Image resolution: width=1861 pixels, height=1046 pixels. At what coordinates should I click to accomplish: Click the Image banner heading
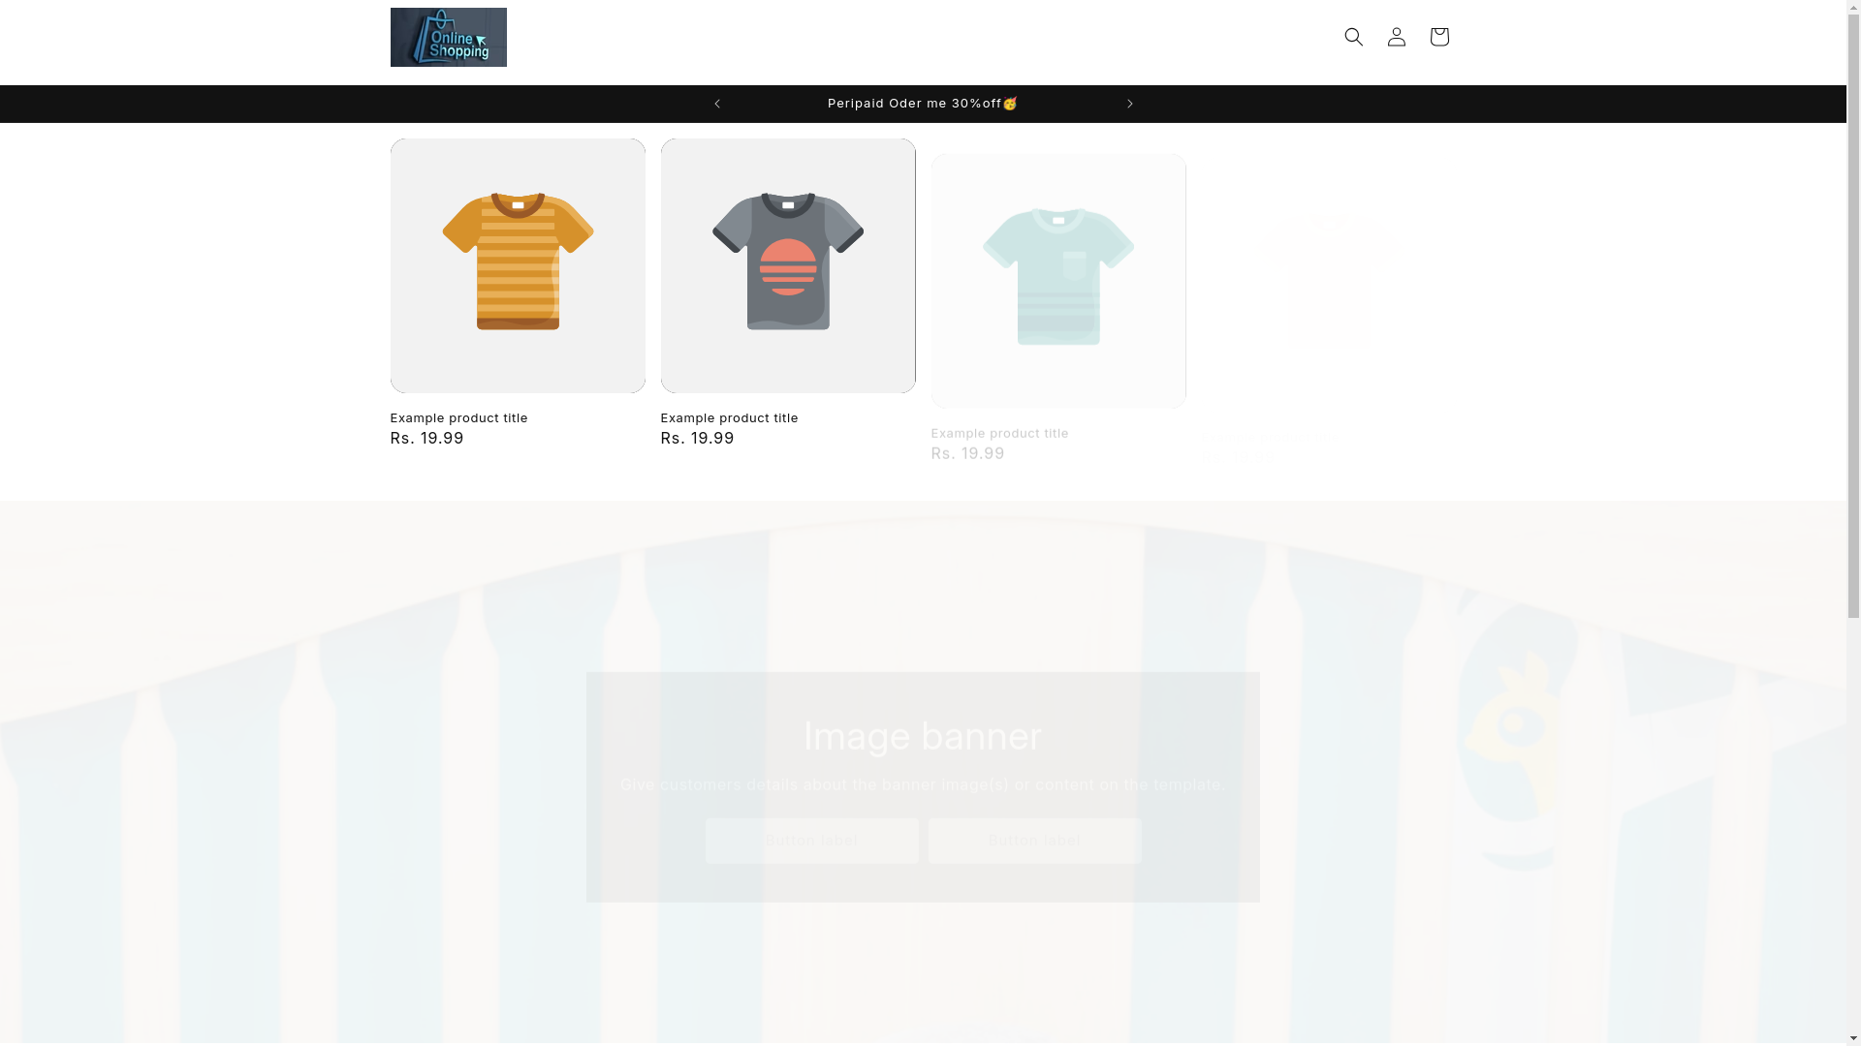[922, 736]
